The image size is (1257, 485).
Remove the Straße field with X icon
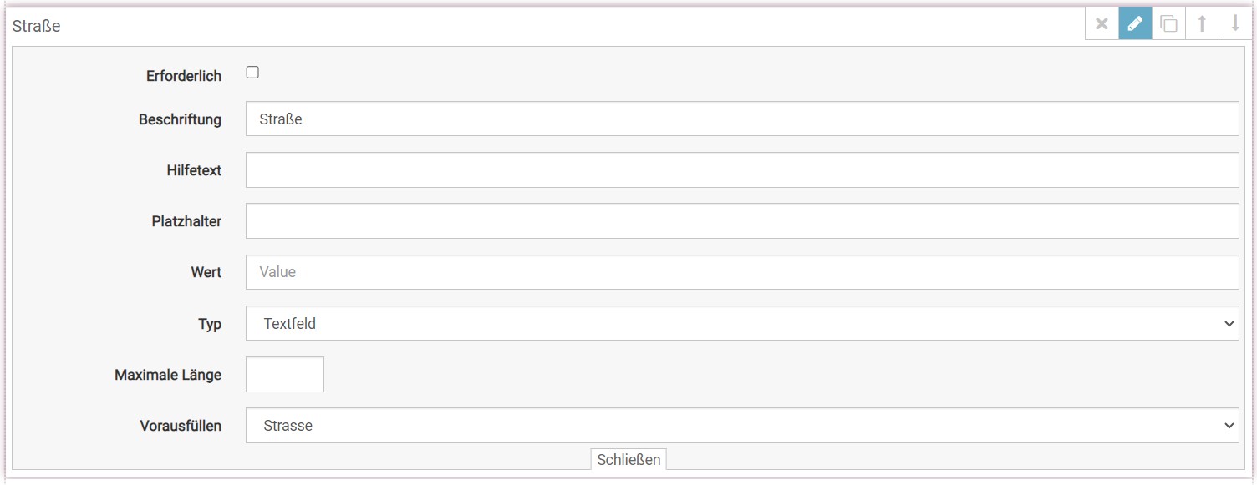click(1102, 24)
